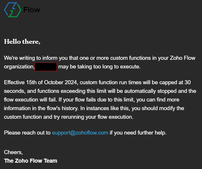Click the "Cheers," sign-off line
The height and width of the screenshot is (169, 202).
[13, 152]
